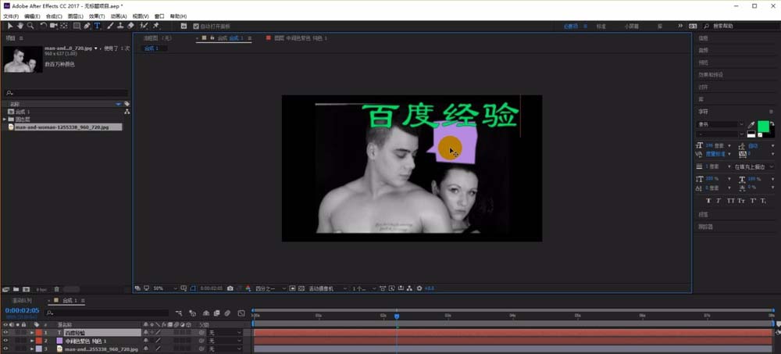
Task: Open the font style dropdown below 隶书
Action: (720, 134)
